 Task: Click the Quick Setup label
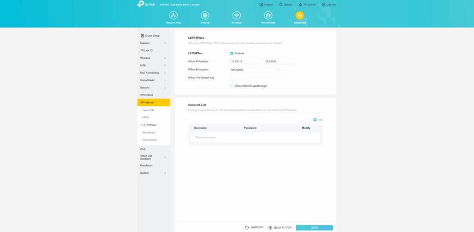pyautogui.click(x=152, y=36)
